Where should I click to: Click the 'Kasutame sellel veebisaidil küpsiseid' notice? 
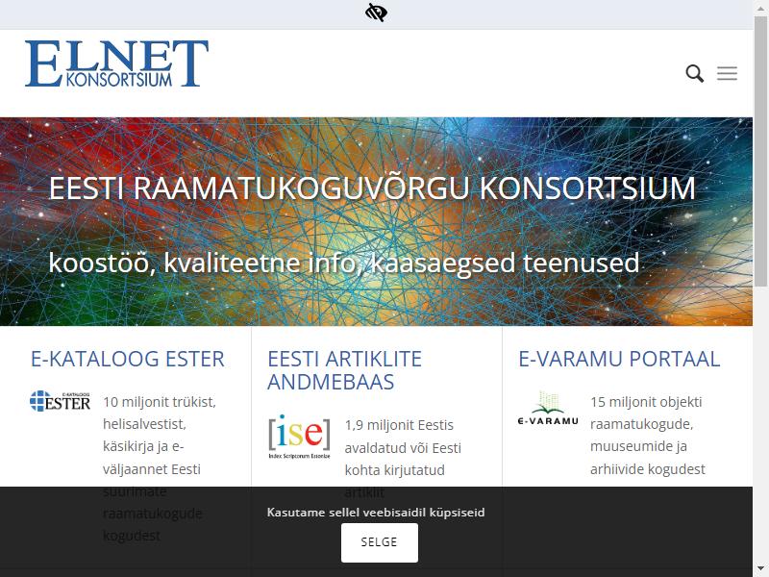pos(376,513)
